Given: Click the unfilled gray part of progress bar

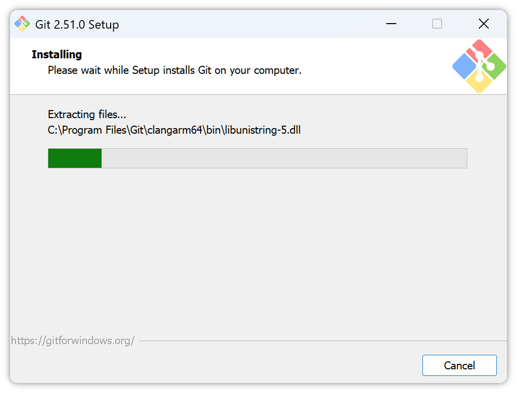Looking at the screenshot, I should (284, 158).
